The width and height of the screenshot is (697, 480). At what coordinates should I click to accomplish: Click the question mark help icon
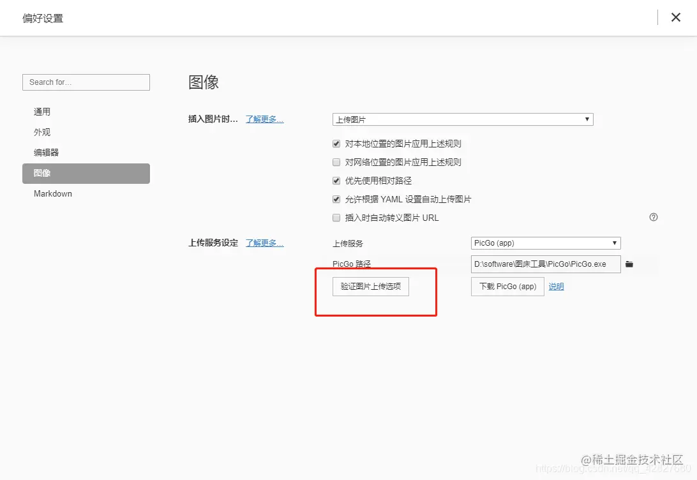coord(654,217)
